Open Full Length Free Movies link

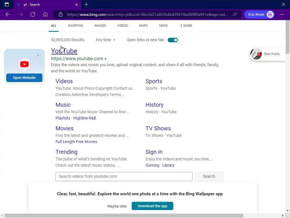[x=76, y=142]
